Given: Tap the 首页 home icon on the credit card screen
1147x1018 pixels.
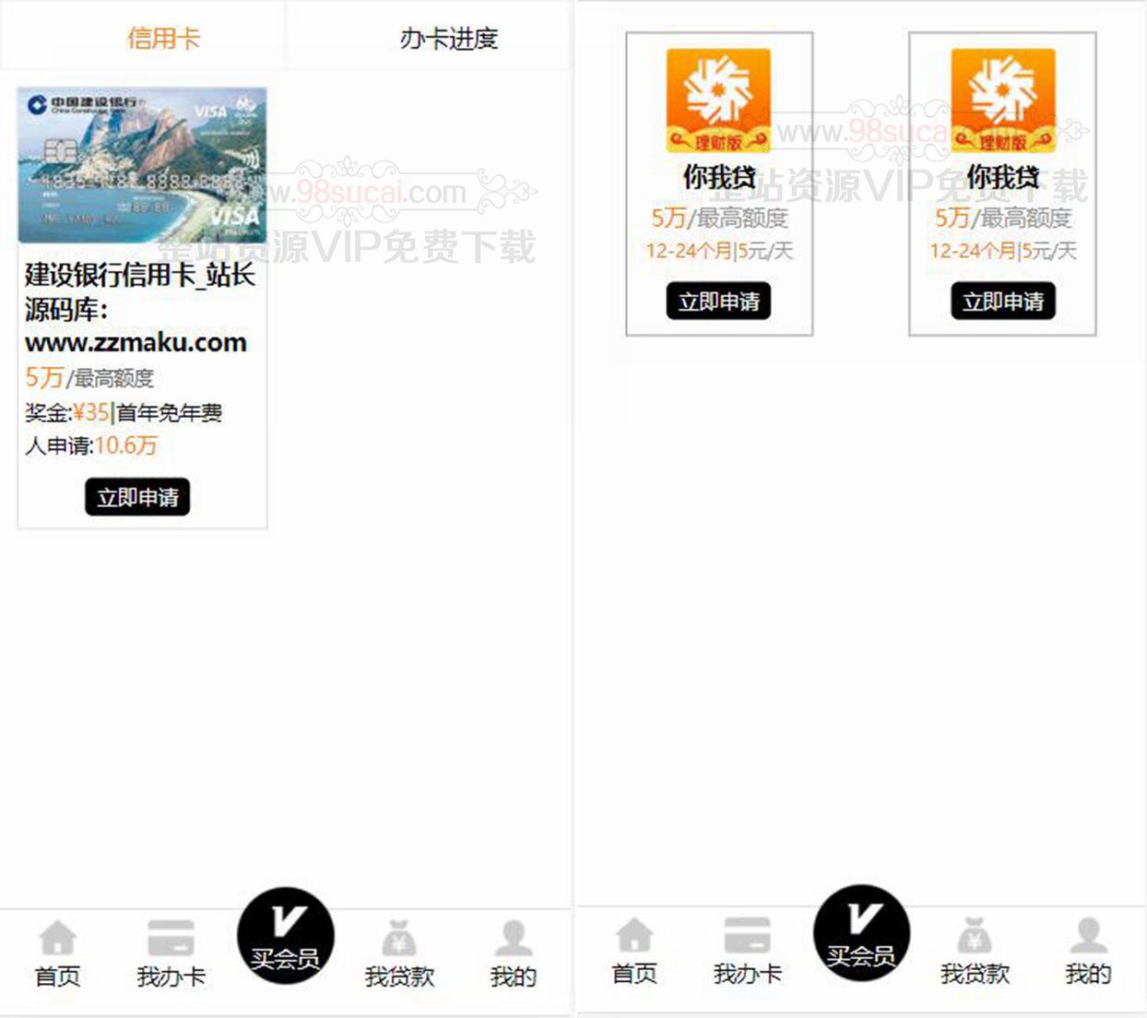Looking at the screenshot, I should point(57,939).
